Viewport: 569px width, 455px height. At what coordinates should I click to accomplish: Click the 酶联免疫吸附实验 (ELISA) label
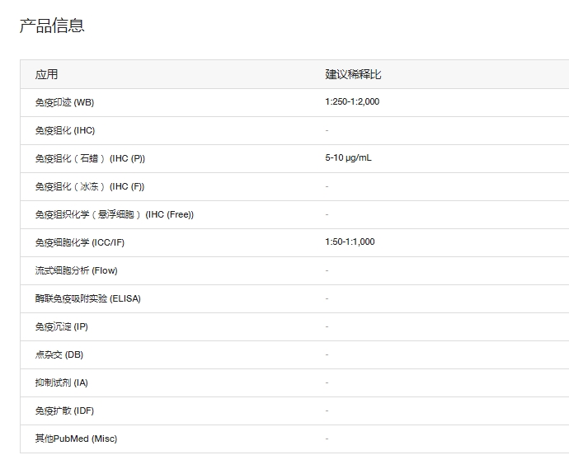pos(87,298)
